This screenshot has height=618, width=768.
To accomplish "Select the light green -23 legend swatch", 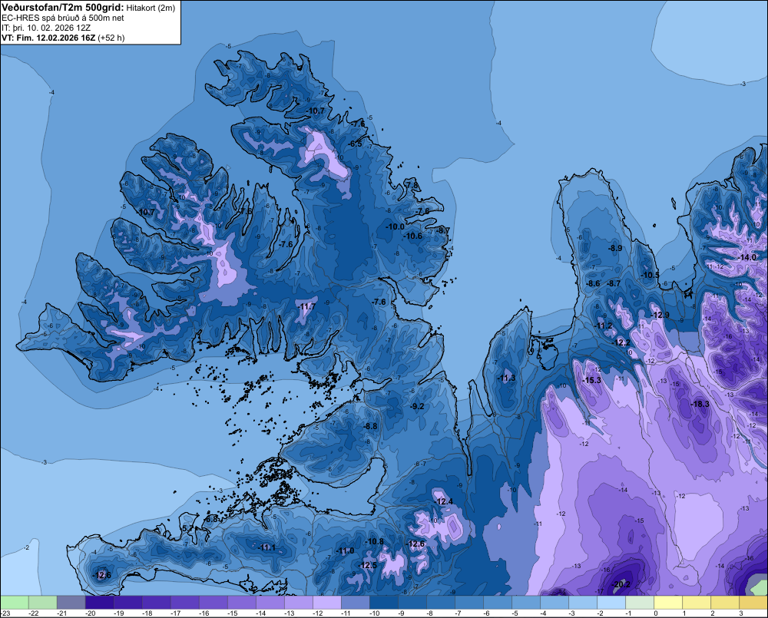I will pyautogui.click(x=14, y=602).
